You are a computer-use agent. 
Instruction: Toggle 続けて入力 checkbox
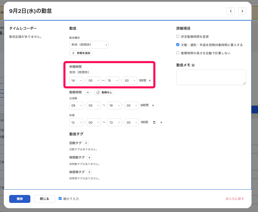click(x=60, y=198)
